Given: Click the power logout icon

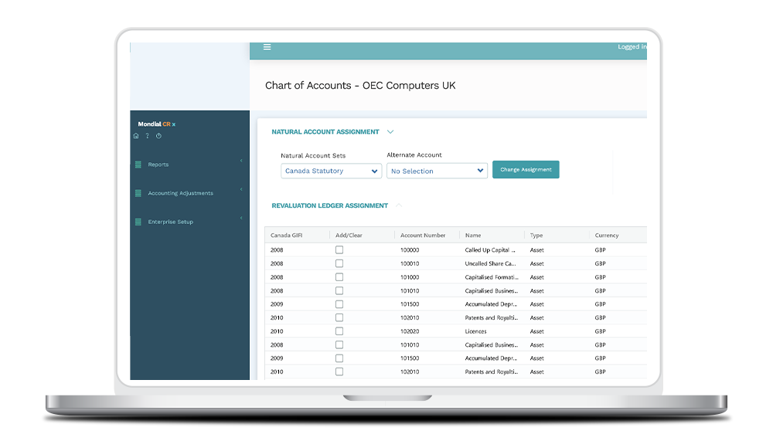Looking at the screenshot, I should 158,136.
